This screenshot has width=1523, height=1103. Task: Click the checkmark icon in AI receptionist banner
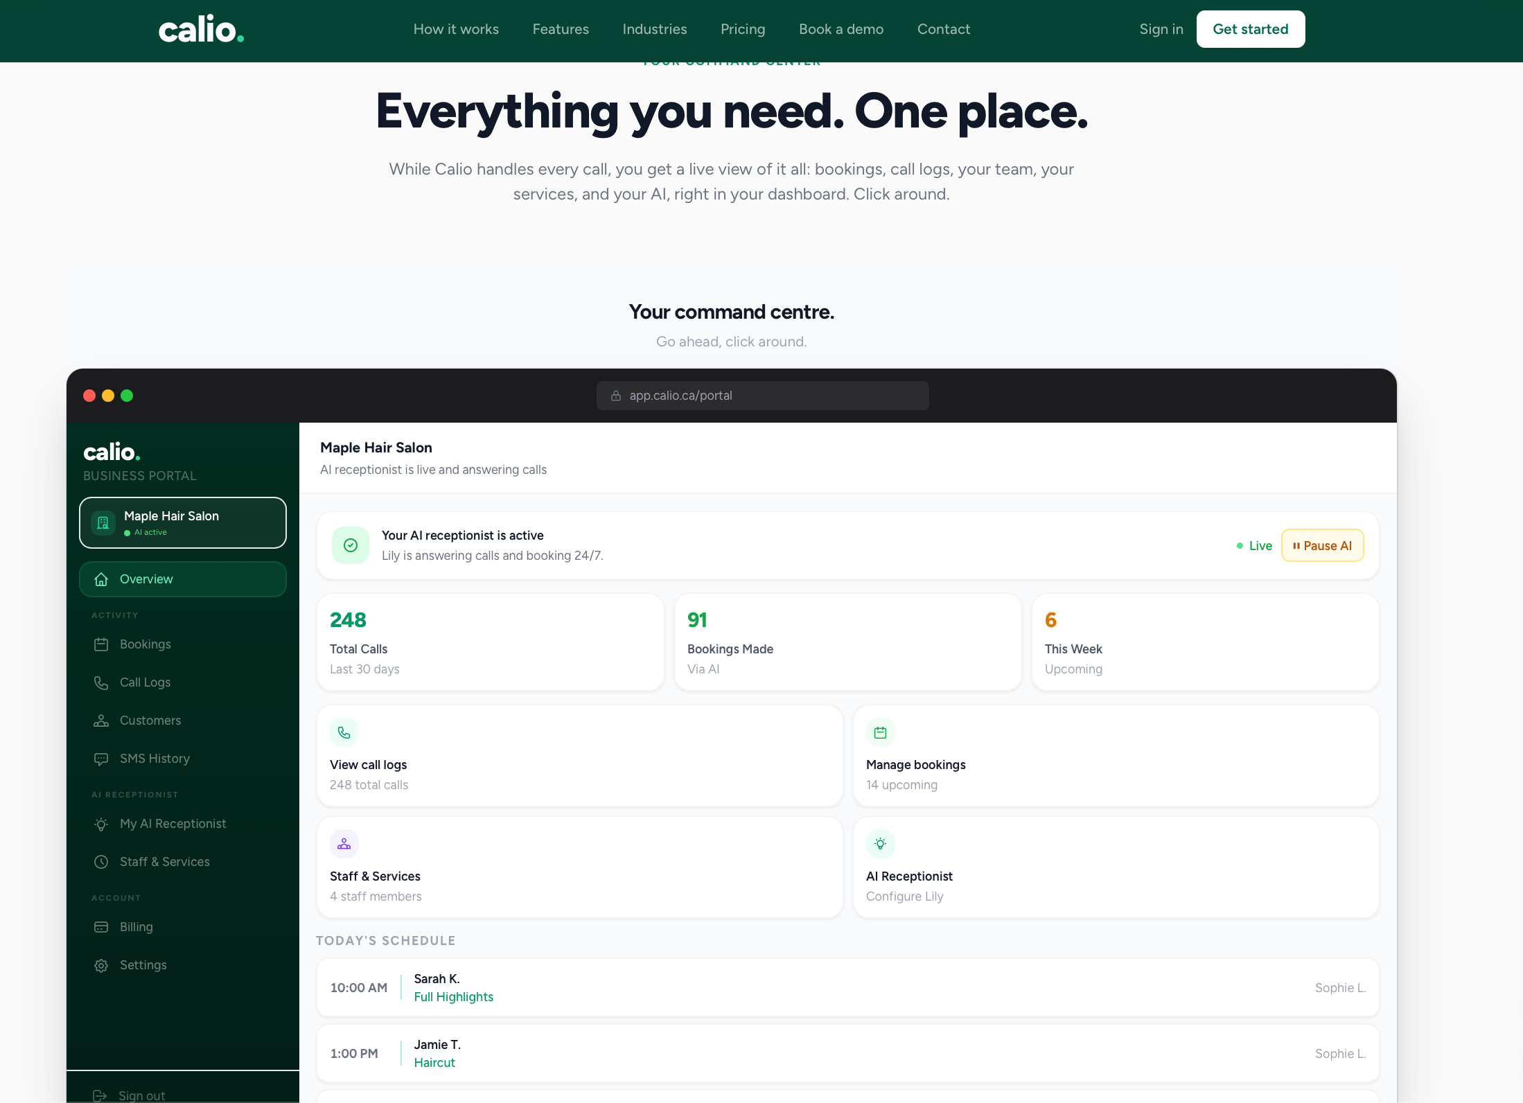tap(351, 545)
